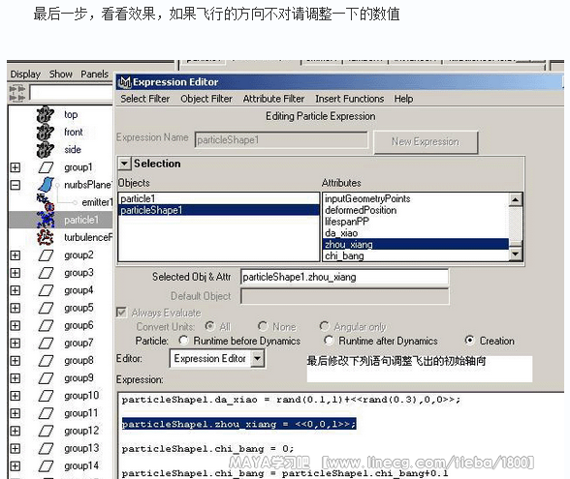
Task: Open the Attribute Filter menu
Action: pos(273,99)
